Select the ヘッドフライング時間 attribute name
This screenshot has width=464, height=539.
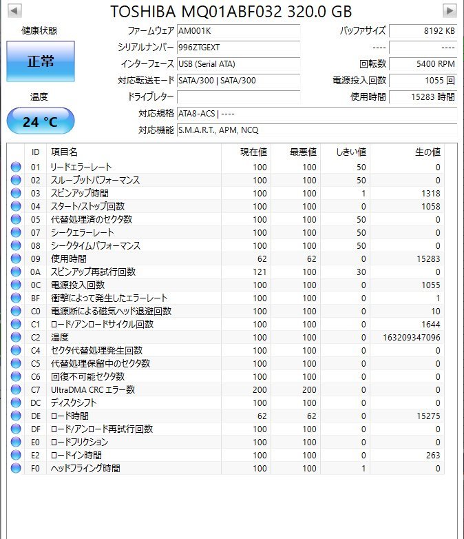85,468
